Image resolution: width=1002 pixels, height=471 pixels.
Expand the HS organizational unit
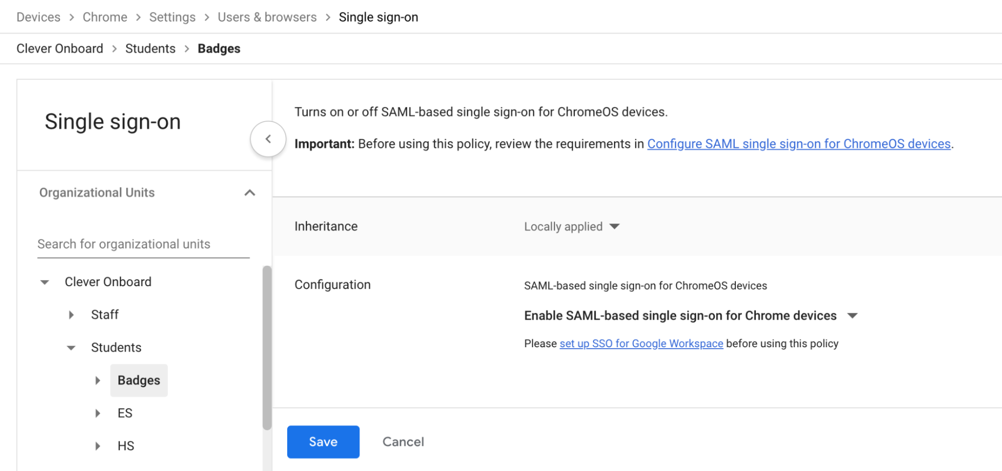[98, 445]
